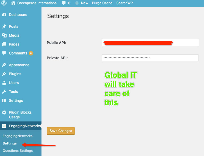Click the Plugins plug icon
This screenshot has height=156, width=204.
(x=4, y=74)
